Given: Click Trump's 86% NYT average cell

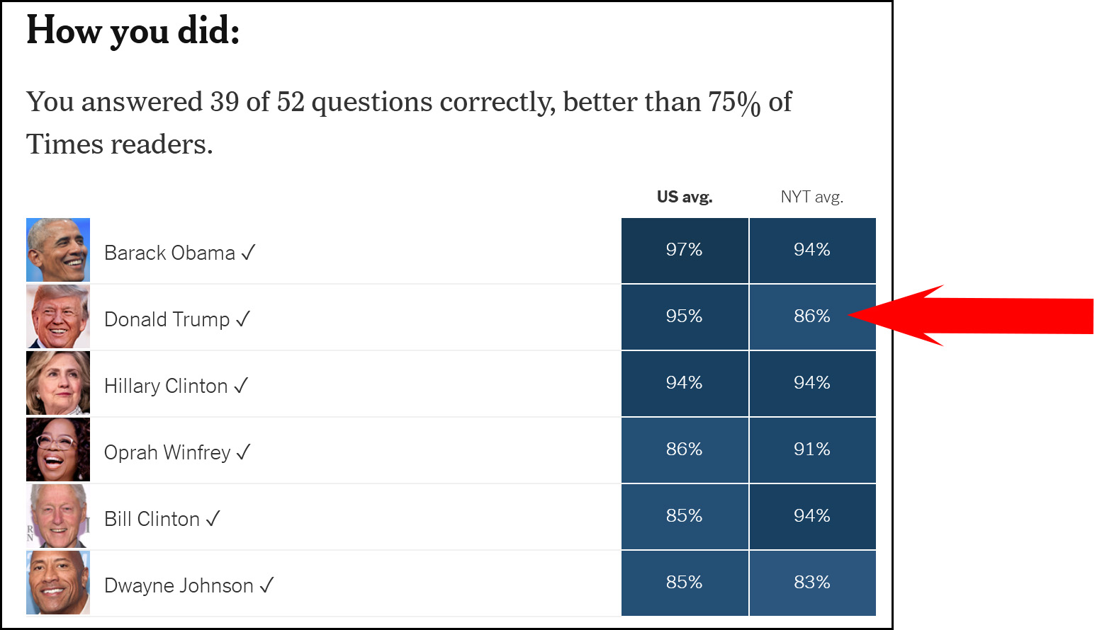Looking at the screenshot, I should (x=811, y=316).
